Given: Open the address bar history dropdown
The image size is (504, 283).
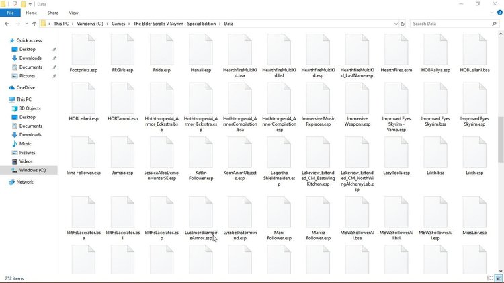Looking at the screenshot, I should tap(396, 24).
